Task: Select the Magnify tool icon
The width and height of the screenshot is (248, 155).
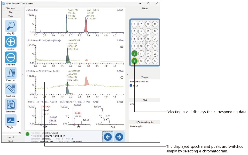Action: coord(11,26)
